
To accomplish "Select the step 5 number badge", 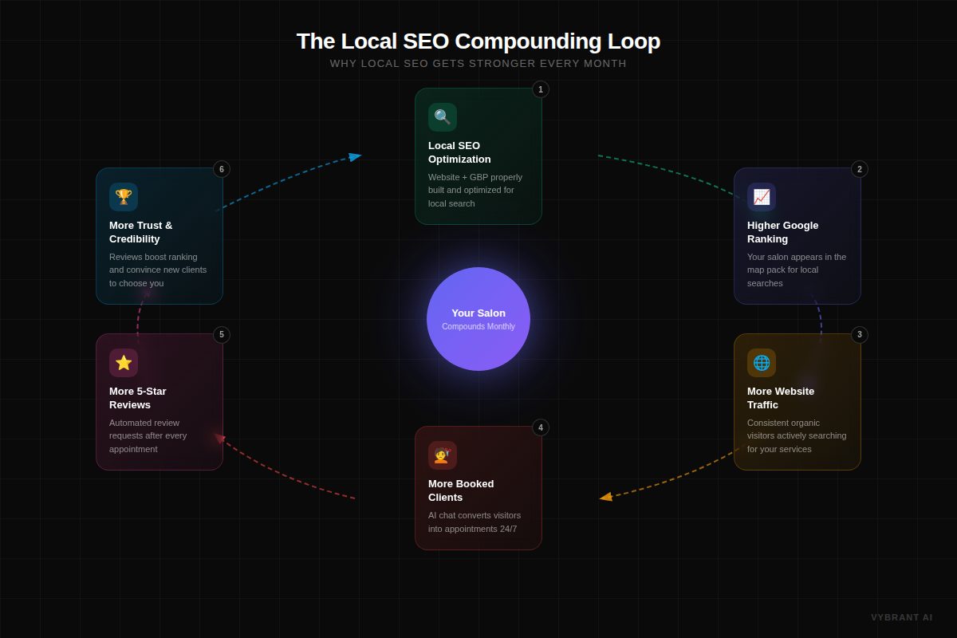I will point(222,335).
